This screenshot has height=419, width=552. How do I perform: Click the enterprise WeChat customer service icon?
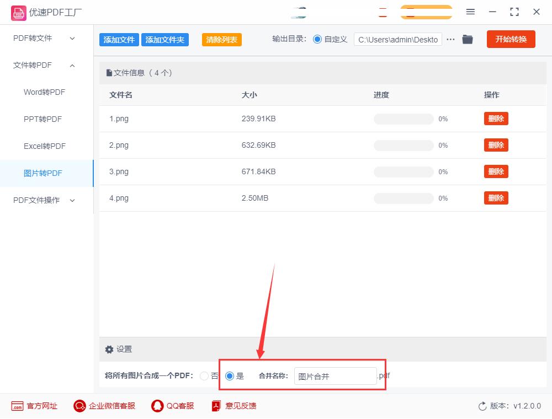point(79,406)
